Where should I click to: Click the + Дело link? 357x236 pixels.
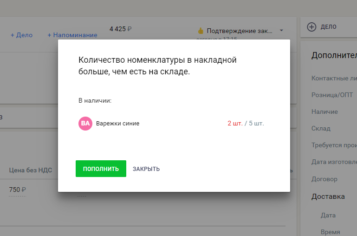21,35
